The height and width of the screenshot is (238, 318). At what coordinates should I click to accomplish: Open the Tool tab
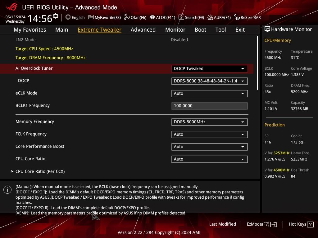220,30
